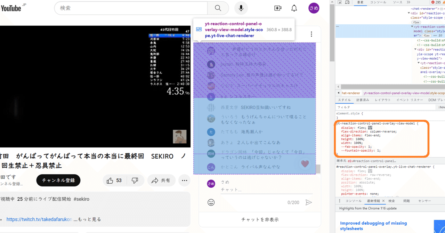Click the チャンネル登録 subscribe button
This screenshot has height=233, width=445.
click(x=58, y=180)
